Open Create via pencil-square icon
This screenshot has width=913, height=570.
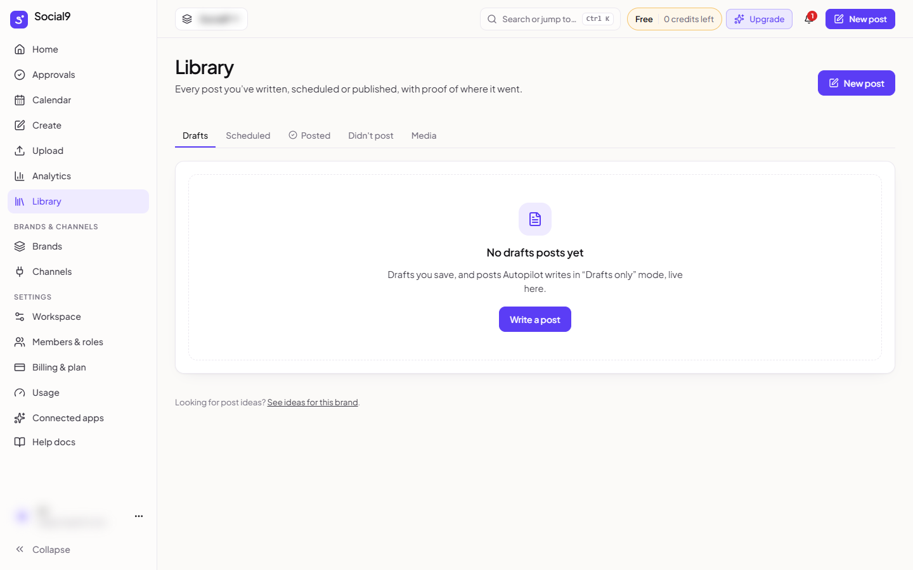pos(20,125)
